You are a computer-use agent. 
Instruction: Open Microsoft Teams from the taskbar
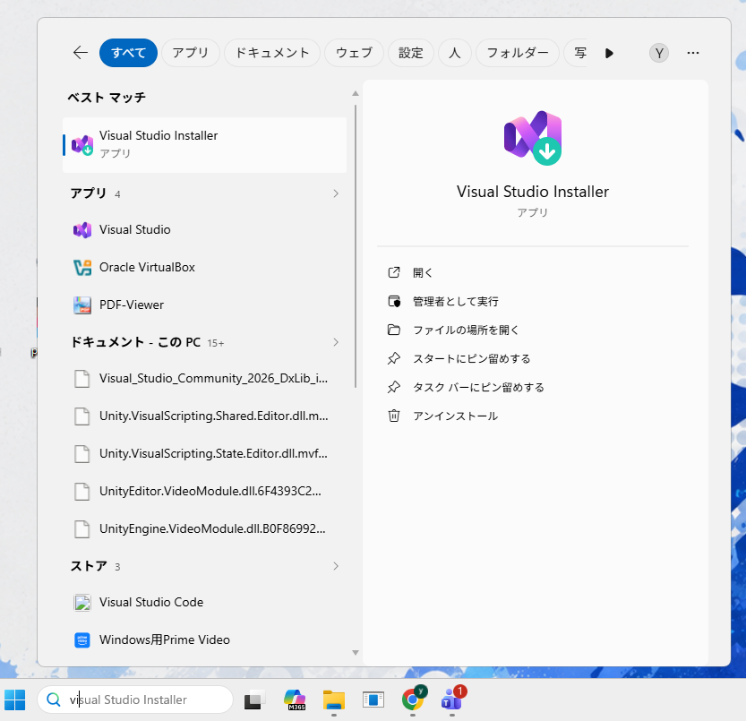pos(452,700)
